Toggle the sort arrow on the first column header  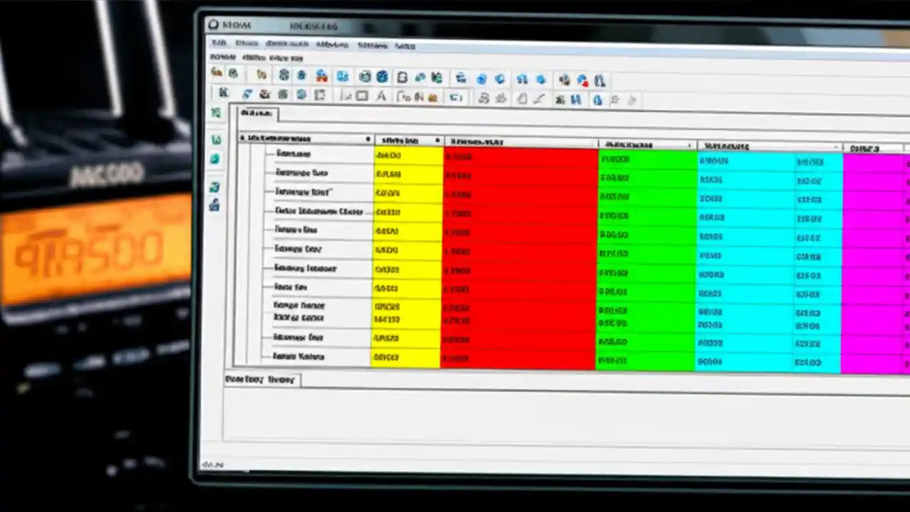(x=368, y=139)
